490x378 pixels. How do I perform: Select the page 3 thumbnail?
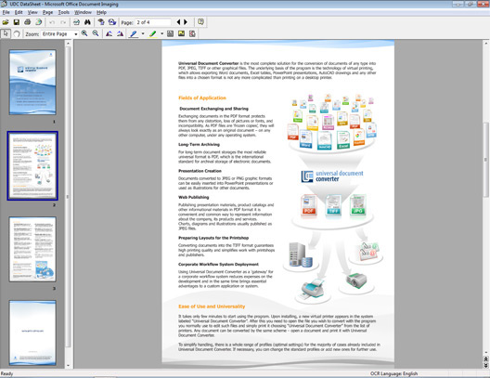(x=32, y=249)
